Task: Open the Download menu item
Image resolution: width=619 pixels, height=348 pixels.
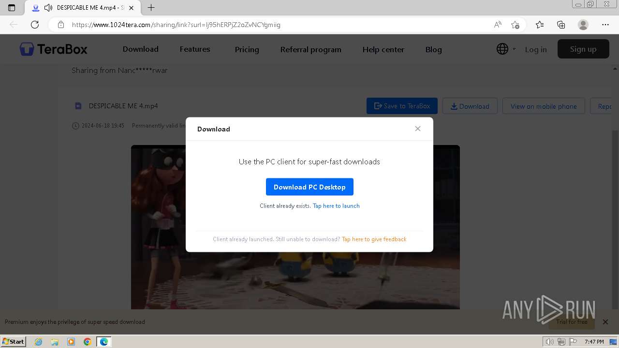Action: click(x=141, y=49)
